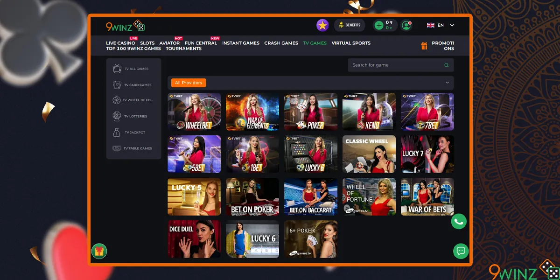
Task: Open the user profile icon
Action: click(x=406, y=25)
